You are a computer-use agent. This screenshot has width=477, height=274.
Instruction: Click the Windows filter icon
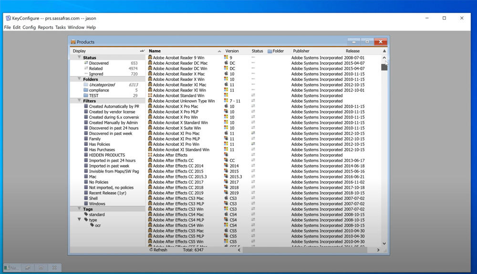coord(86,203)
